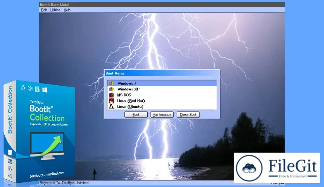Select "Linux (Ubuntu)" boot entry
324x187 pixels.
(162, 107)
